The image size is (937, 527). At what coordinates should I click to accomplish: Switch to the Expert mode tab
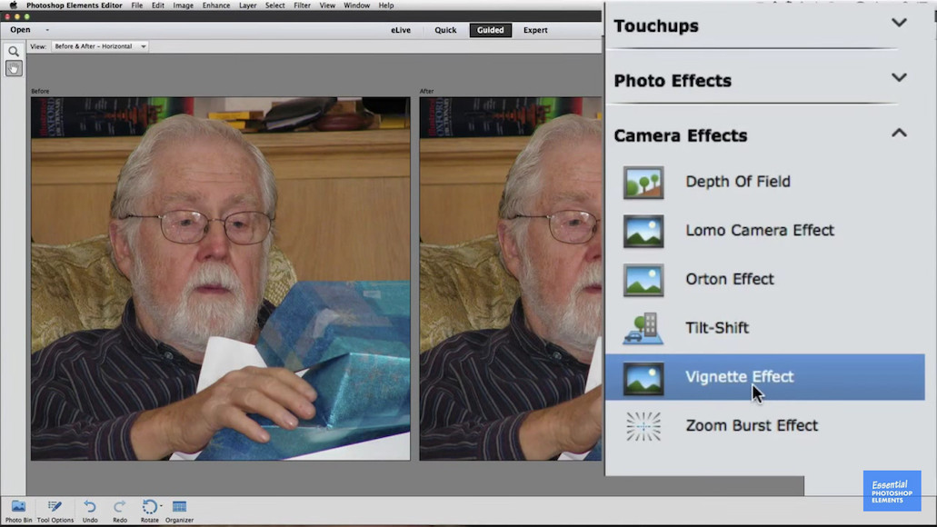(535, 30)
